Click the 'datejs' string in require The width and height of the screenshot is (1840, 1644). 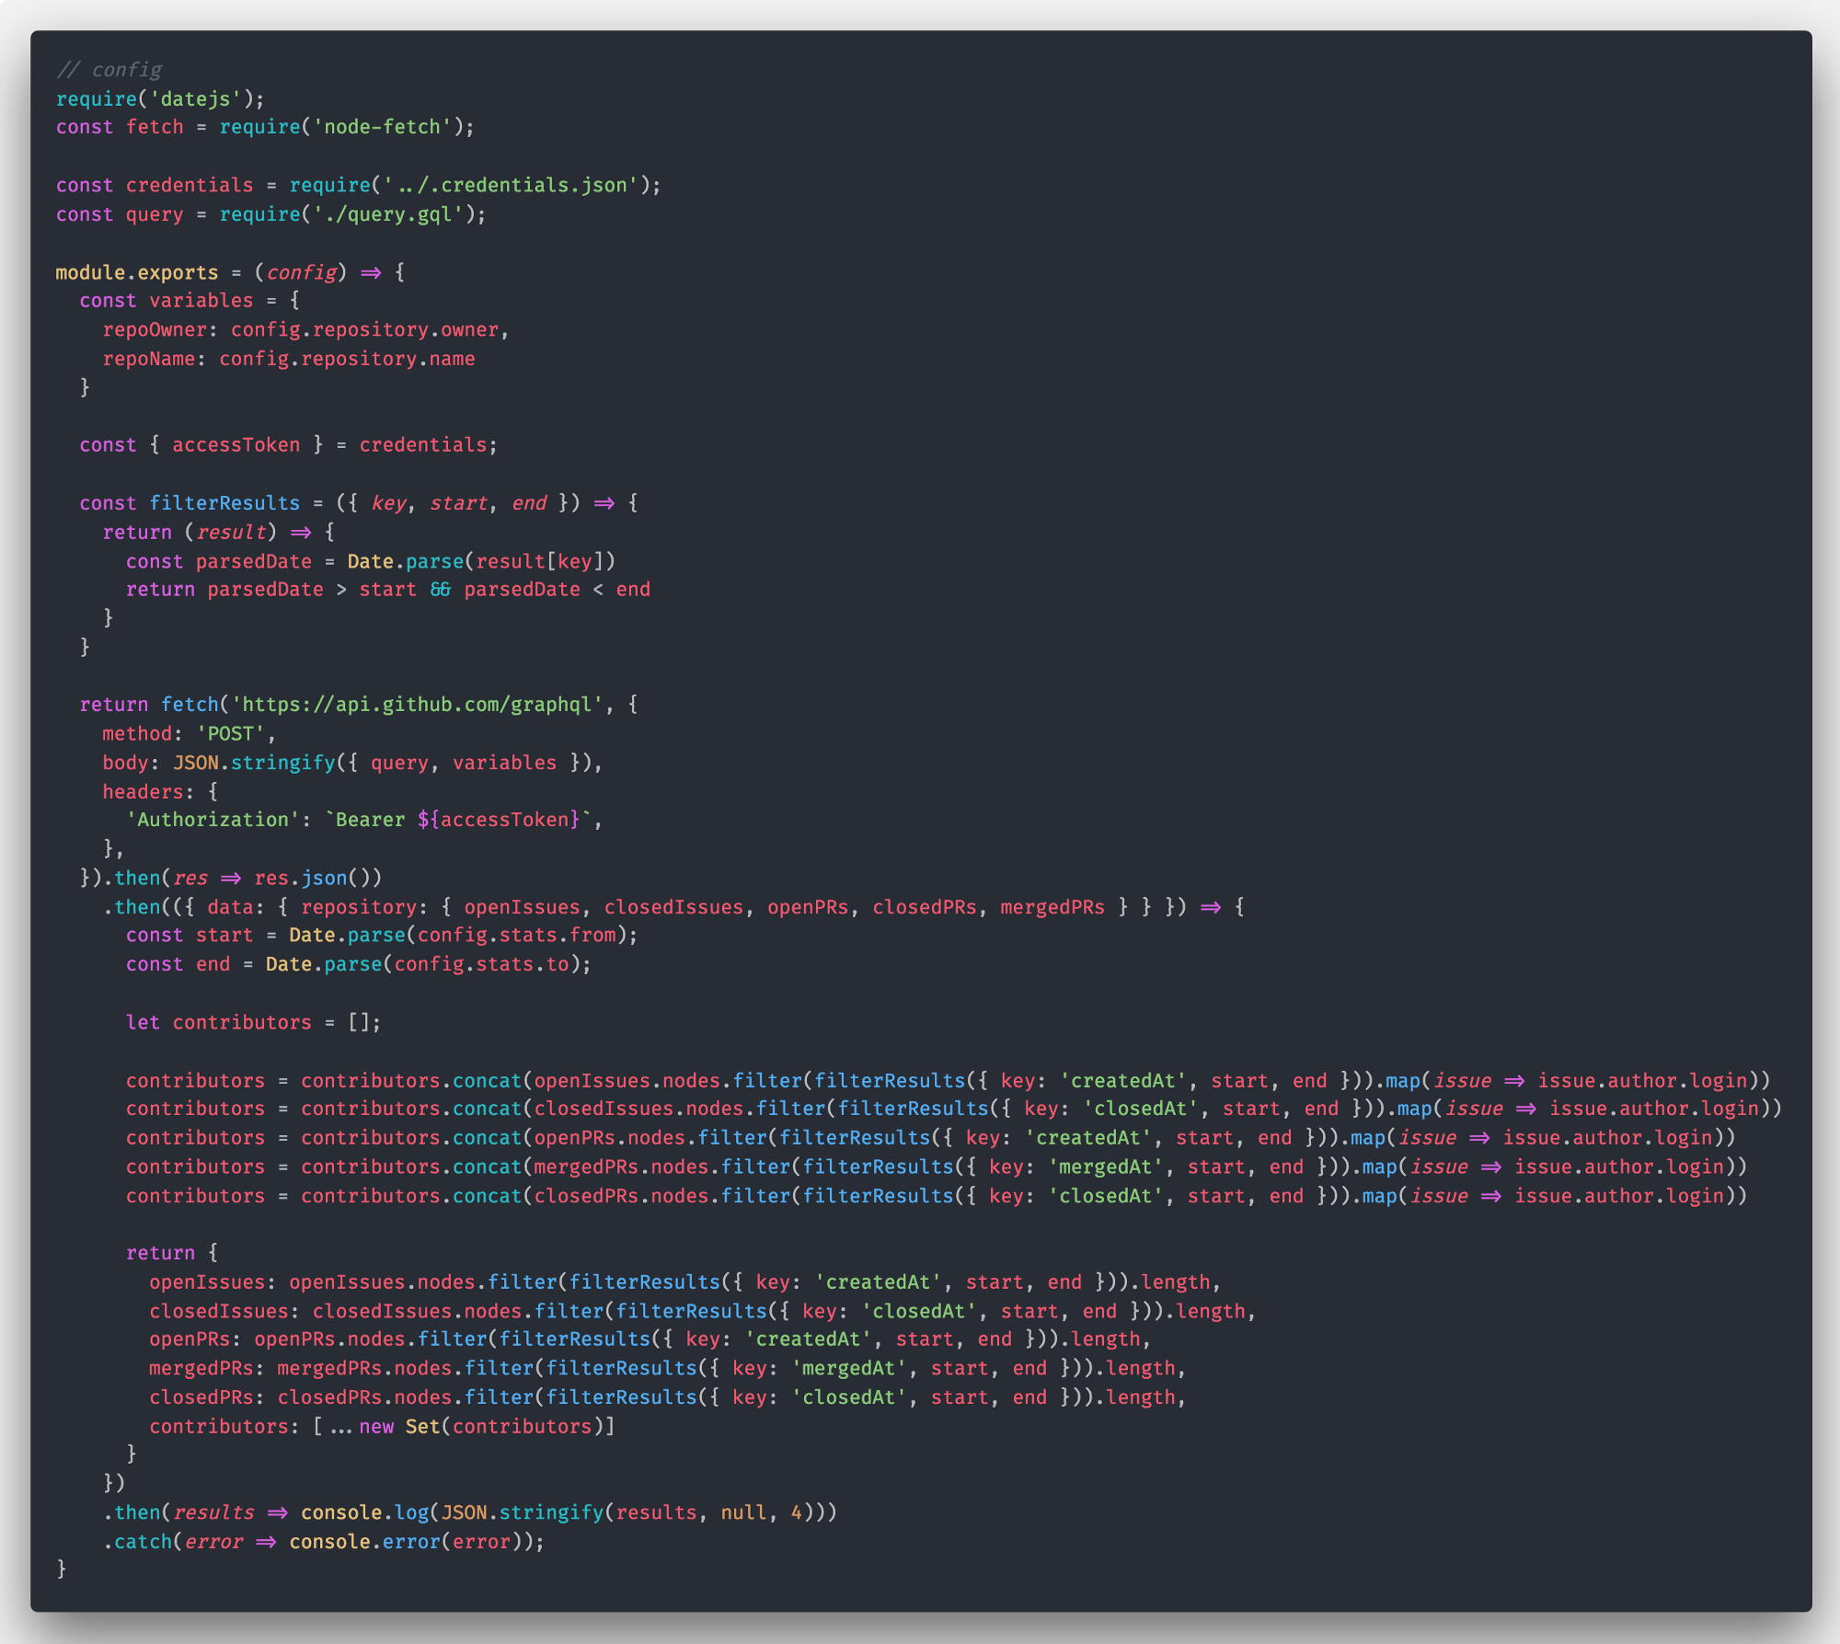pos(195,98)
